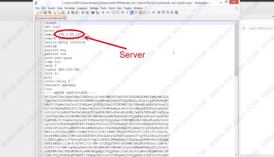274x157 pixels.
Task: Close the current file via the Close toolbar icon
Action: tap(55, 13)
